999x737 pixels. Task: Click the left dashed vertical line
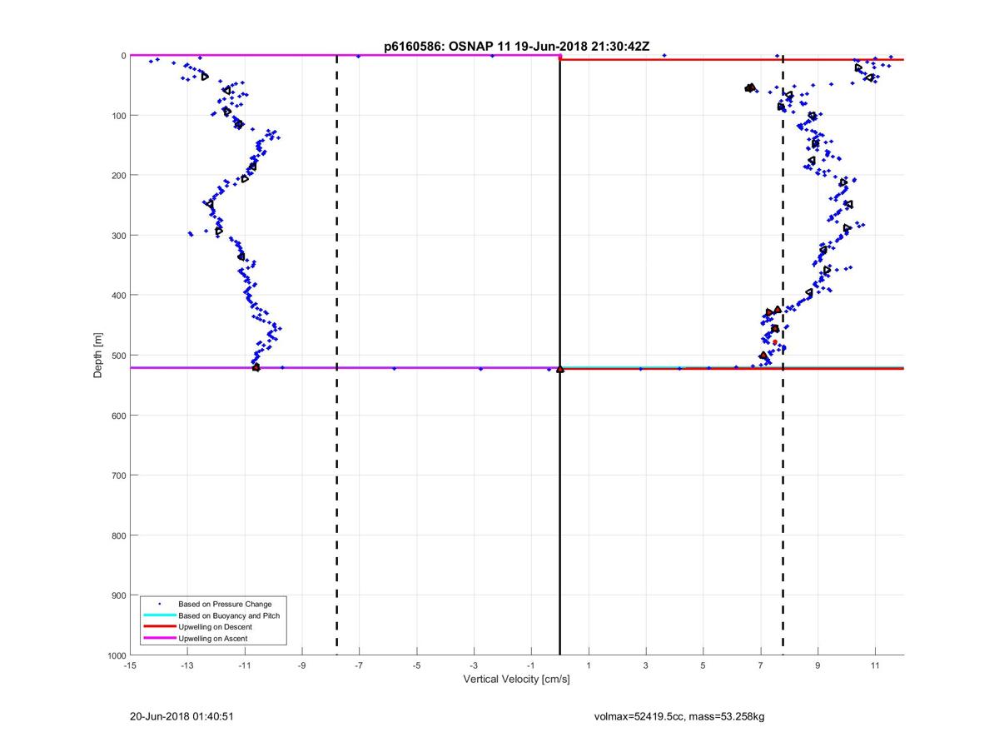pos(336,355)
